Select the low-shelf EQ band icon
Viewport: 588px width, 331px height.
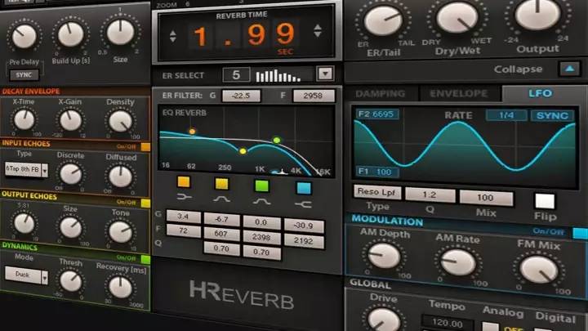(x=184, y=199)
